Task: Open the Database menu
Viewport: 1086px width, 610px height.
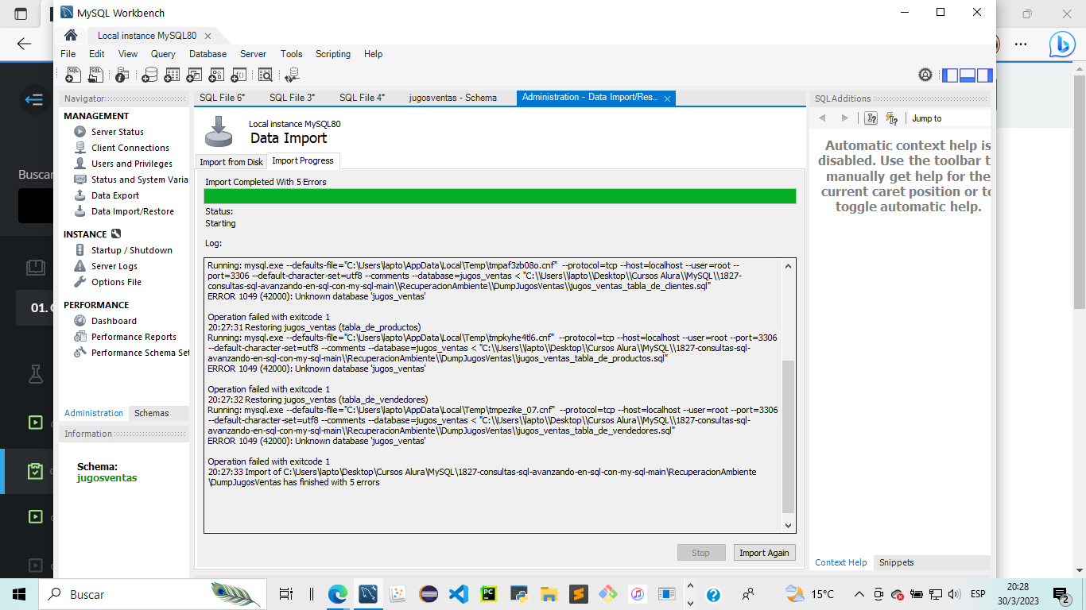Action: [208, 54]
